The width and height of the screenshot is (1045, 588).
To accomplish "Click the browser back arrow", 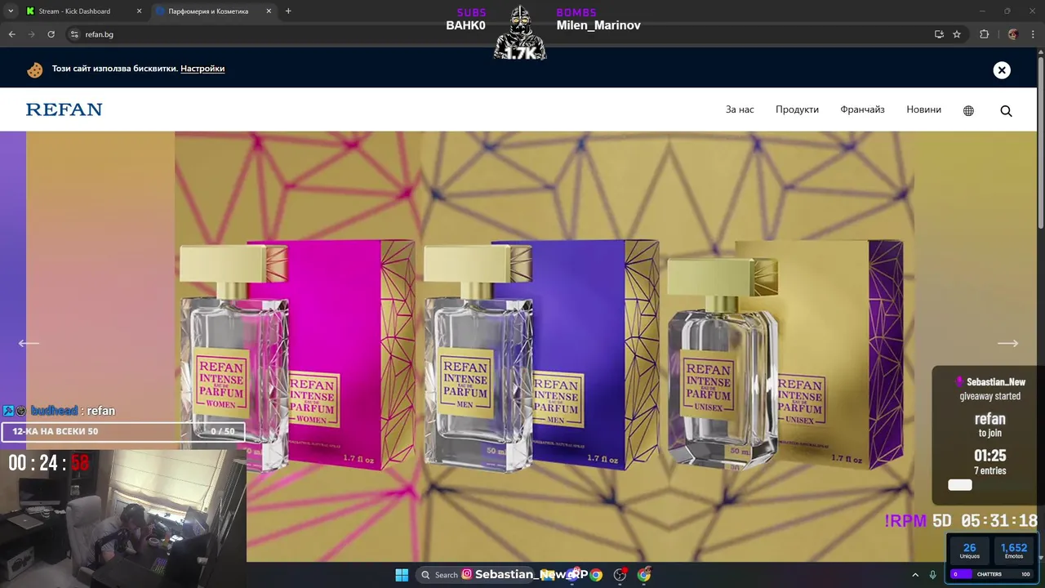I will click(x=11, y=34).
